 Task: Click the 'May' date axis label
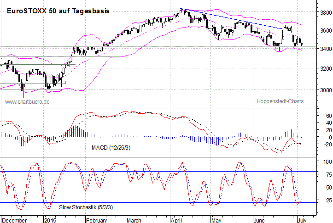point(216,220)
